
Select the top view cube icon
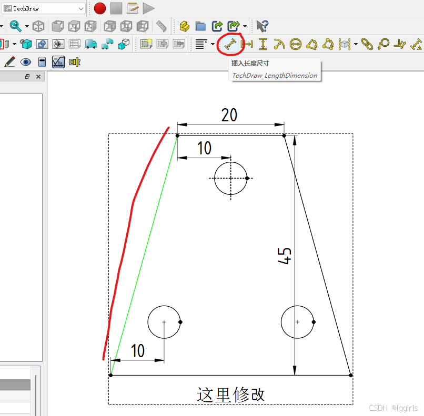(x=74, y=26)
